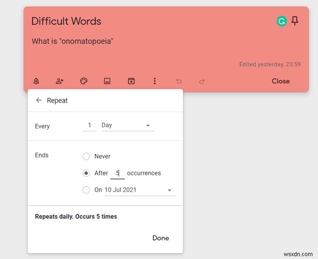Archive the Difficult Words note
The image size is (318, 259).
coord(131,81)
